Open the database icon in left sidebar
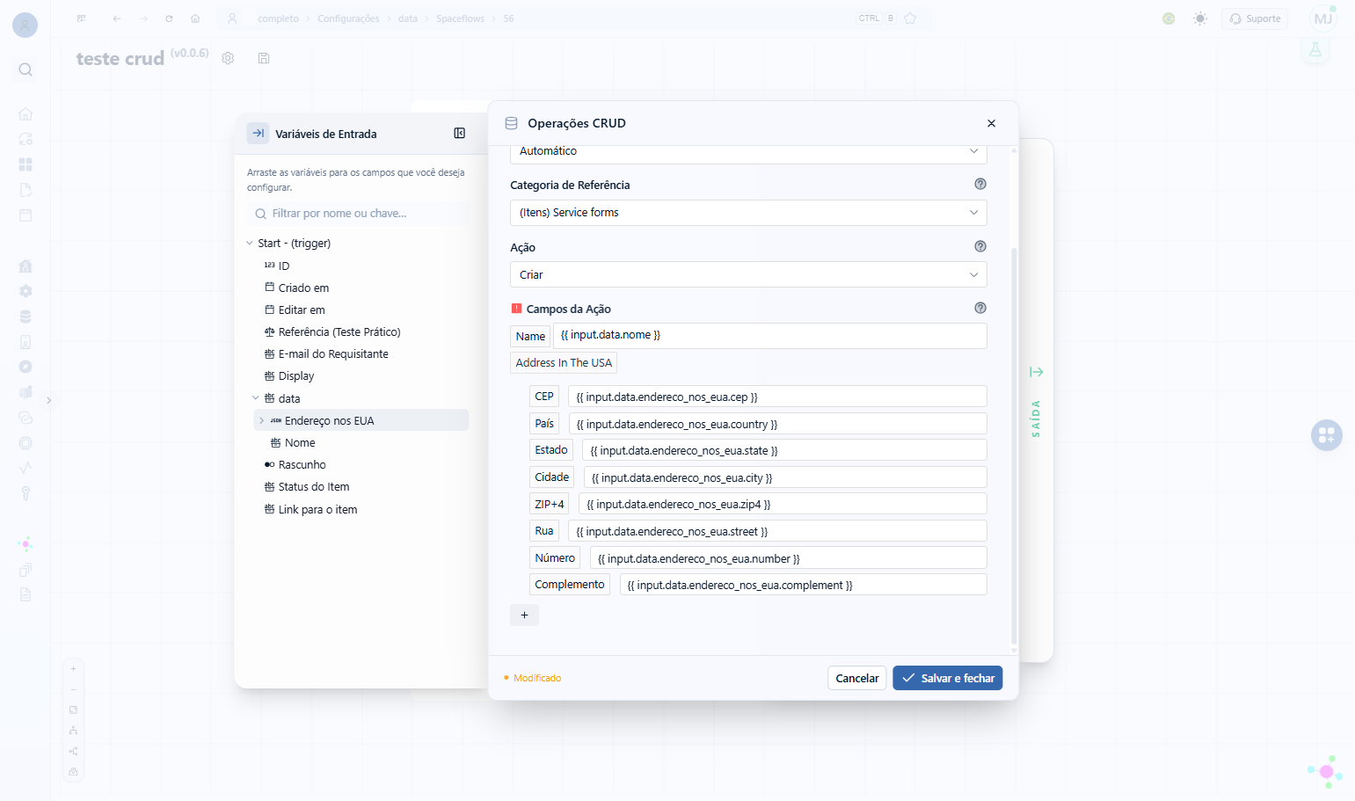This screenshot has height=801, width=1355. click(25, 317)
